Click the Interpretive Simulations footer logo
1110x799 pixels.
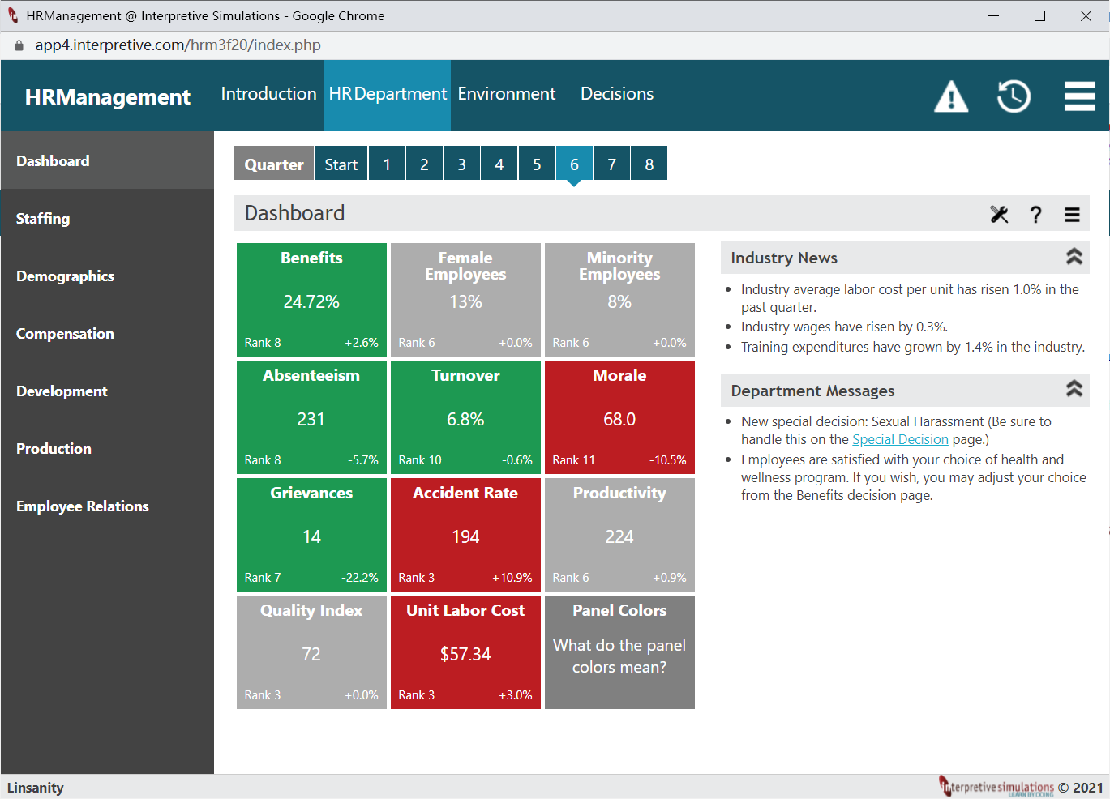[x=996, y=786]
